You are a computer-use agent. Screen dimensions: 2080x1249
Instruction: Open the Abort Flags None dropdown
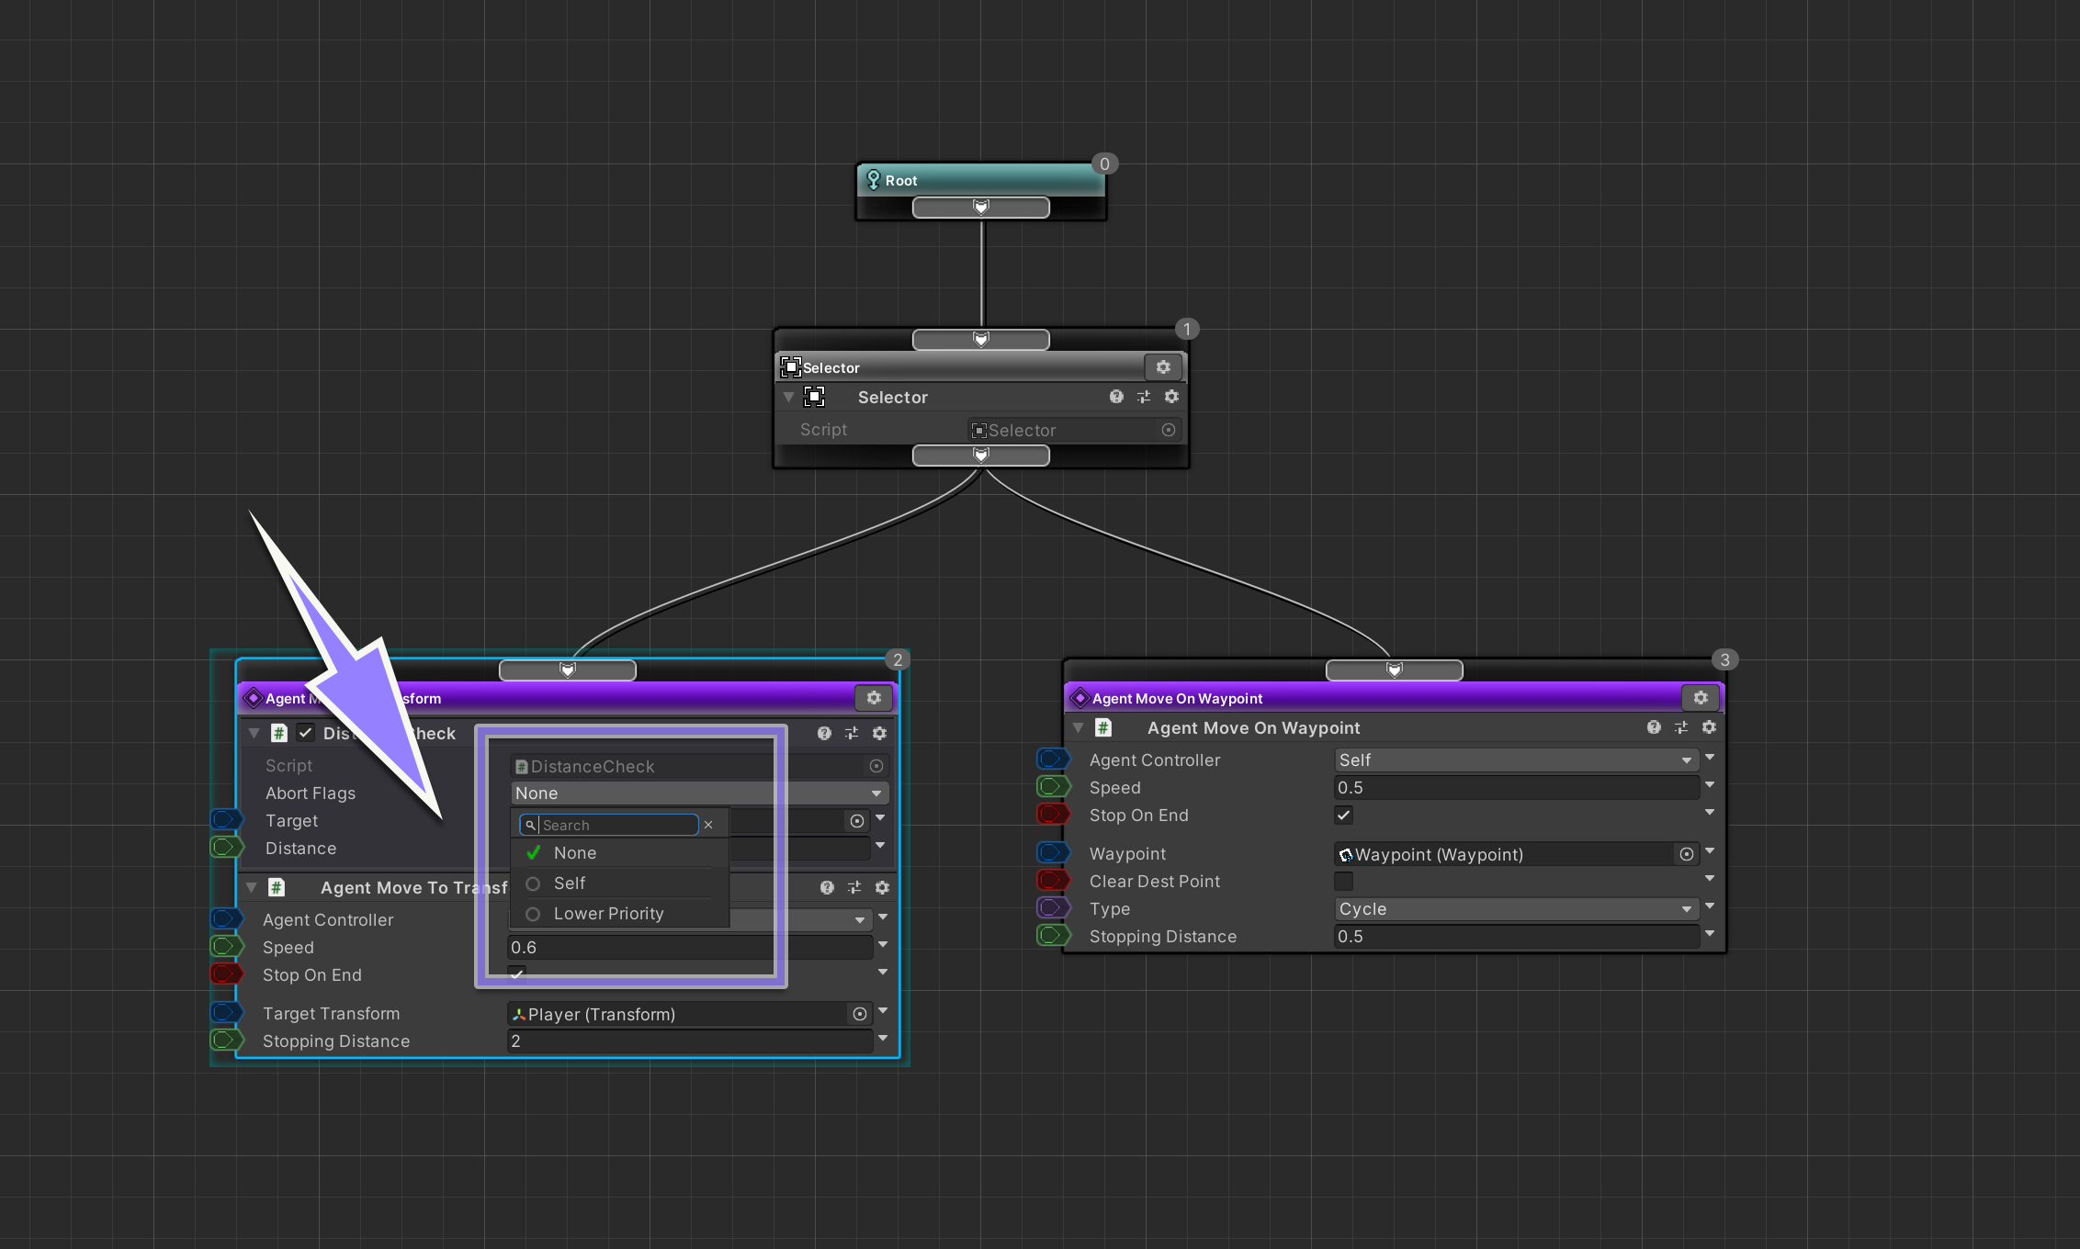(698, 793)
